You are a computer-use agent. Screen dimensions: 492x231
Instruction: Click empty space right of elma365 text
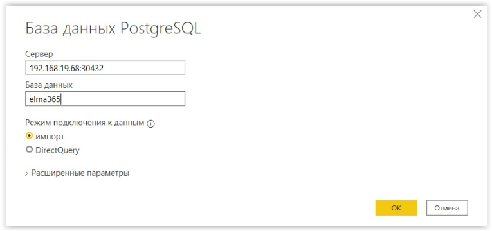coord(122,99)
